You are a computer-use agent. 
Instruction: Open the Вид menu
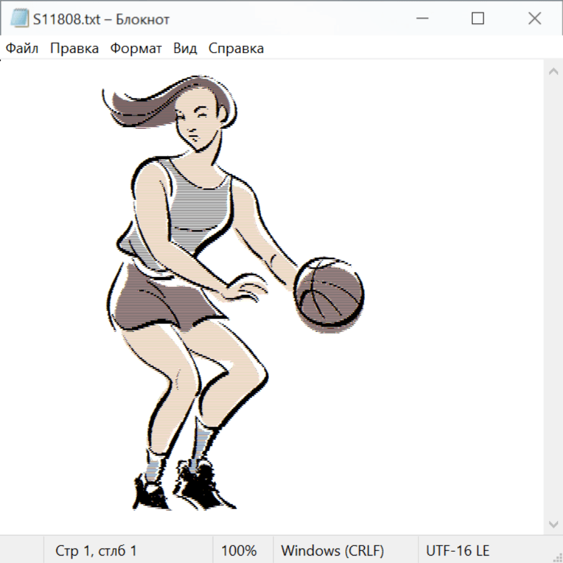[185, 49]
